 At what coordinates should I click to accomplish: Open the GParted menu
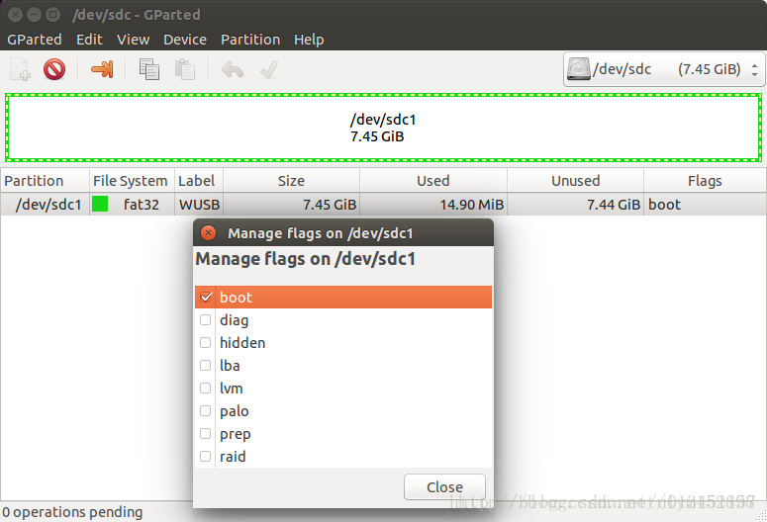(x=35, y=40)
